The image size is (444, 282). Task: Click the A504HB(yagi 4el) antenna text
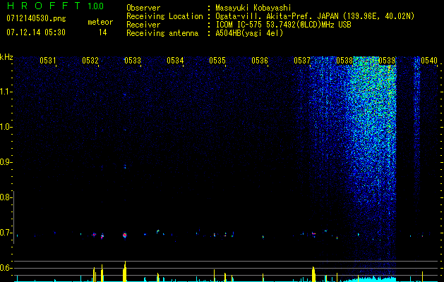click(x=249, y=33)
